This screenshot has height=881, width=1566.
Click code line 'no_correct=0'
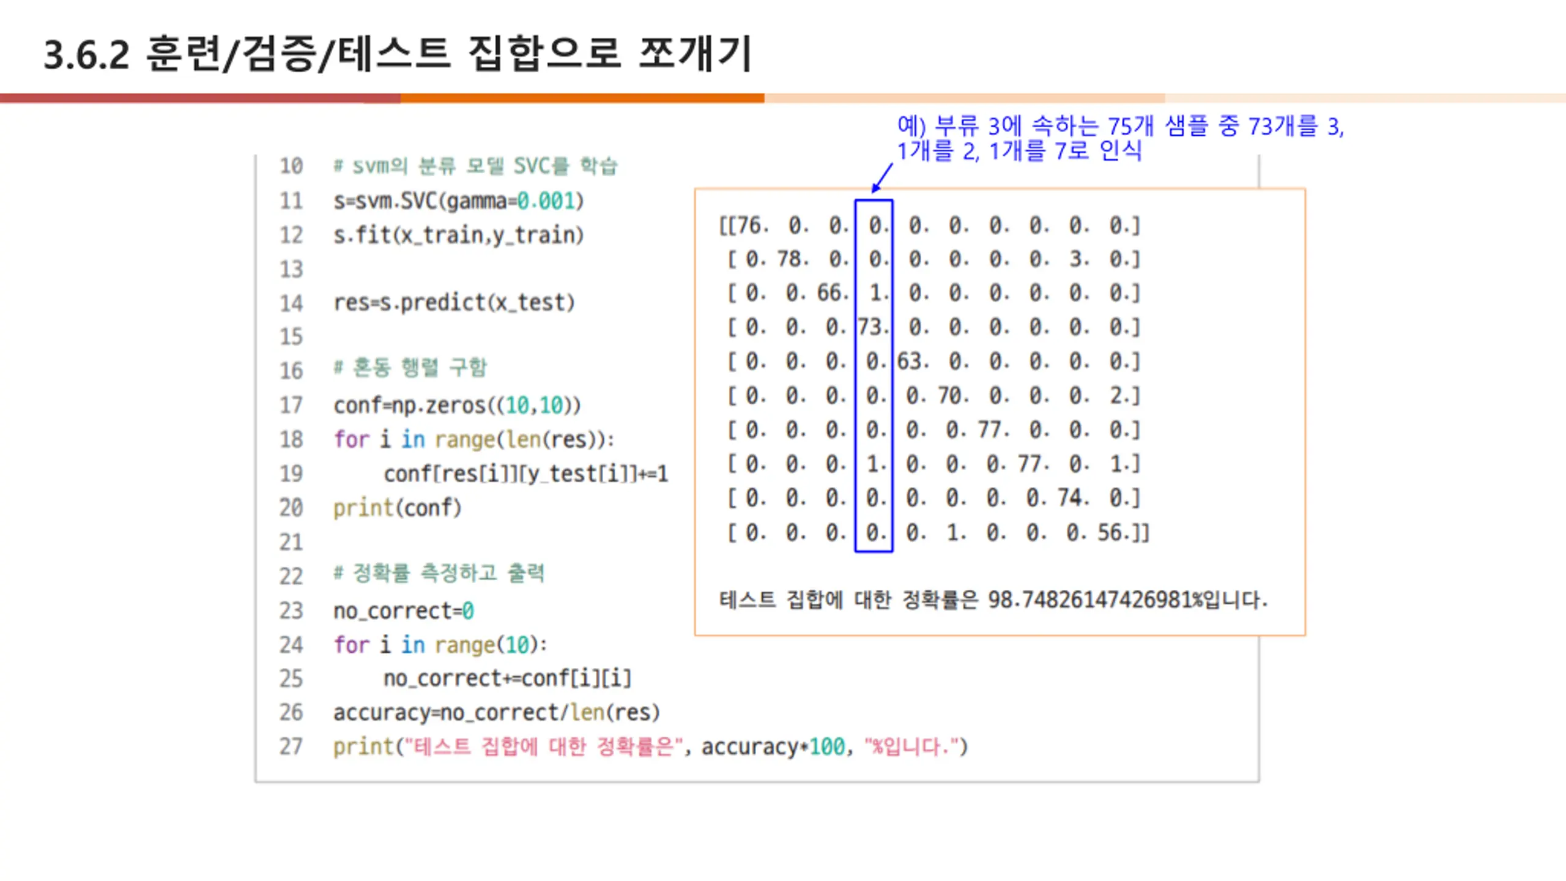click(404, 610)
